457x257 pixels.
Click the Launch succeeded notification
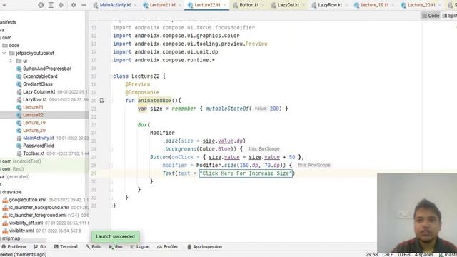coord(116,236)
